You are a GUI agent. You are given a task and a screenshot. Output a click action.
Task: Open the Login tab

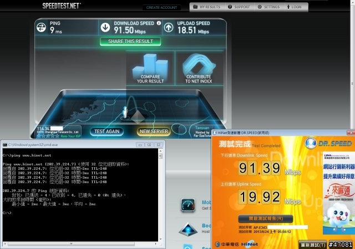coord(295,7)
